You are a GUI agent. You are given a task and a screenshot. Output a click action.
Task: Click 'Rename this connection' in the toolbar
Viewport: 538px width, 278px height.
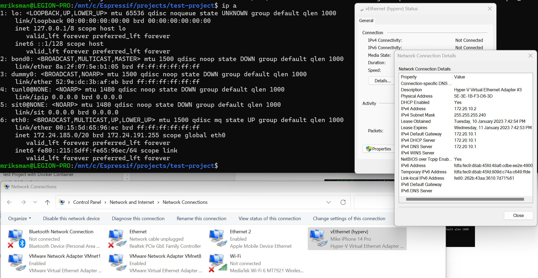coord(201,218)
